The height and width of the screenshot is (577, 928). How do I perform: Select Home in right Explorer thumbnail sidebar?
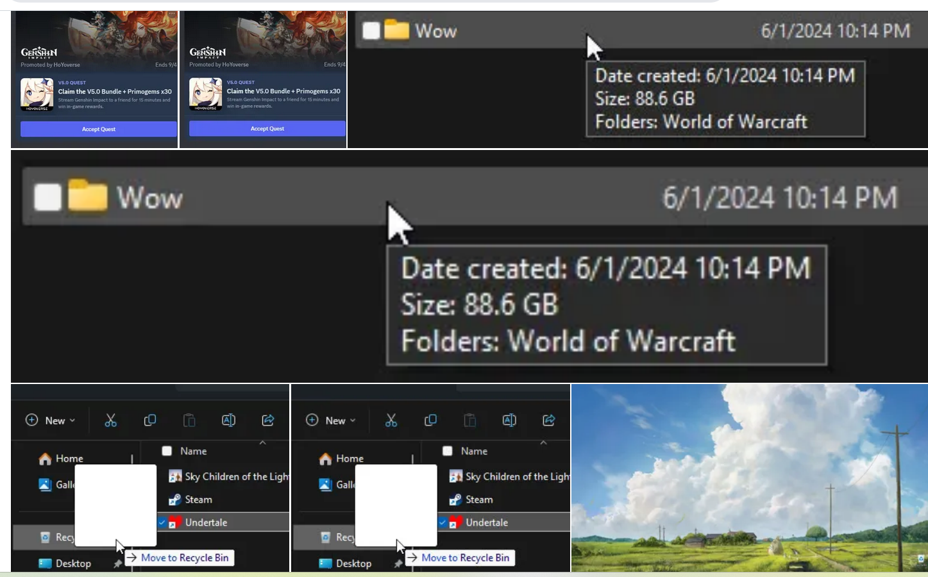coord(350,458)
